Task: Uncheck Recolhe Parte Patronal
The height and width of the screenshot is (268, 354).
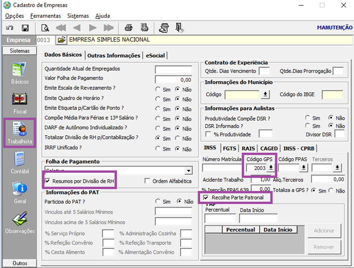Action: (206, 197)
